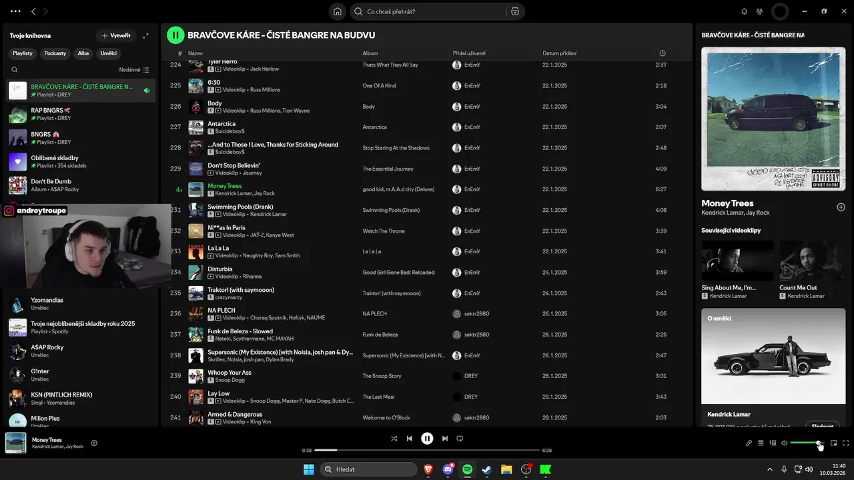854x480 pixels.
Task: Add Money Trees via plus in right panel
Action: click(841, 207)
